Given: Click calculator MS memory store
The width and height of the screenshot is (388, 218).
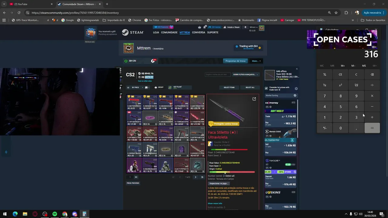Looking at the screenshot, I should [x=364, y=66].
